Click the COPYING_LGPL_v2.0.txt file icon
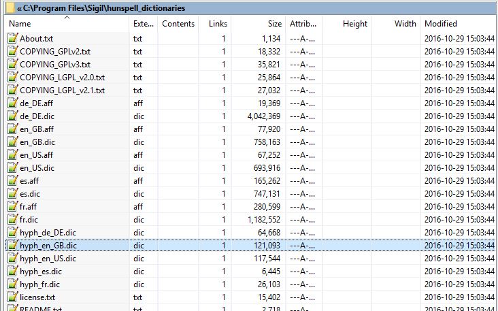Screen dimensions: 498x311 [x=12, y=77]
